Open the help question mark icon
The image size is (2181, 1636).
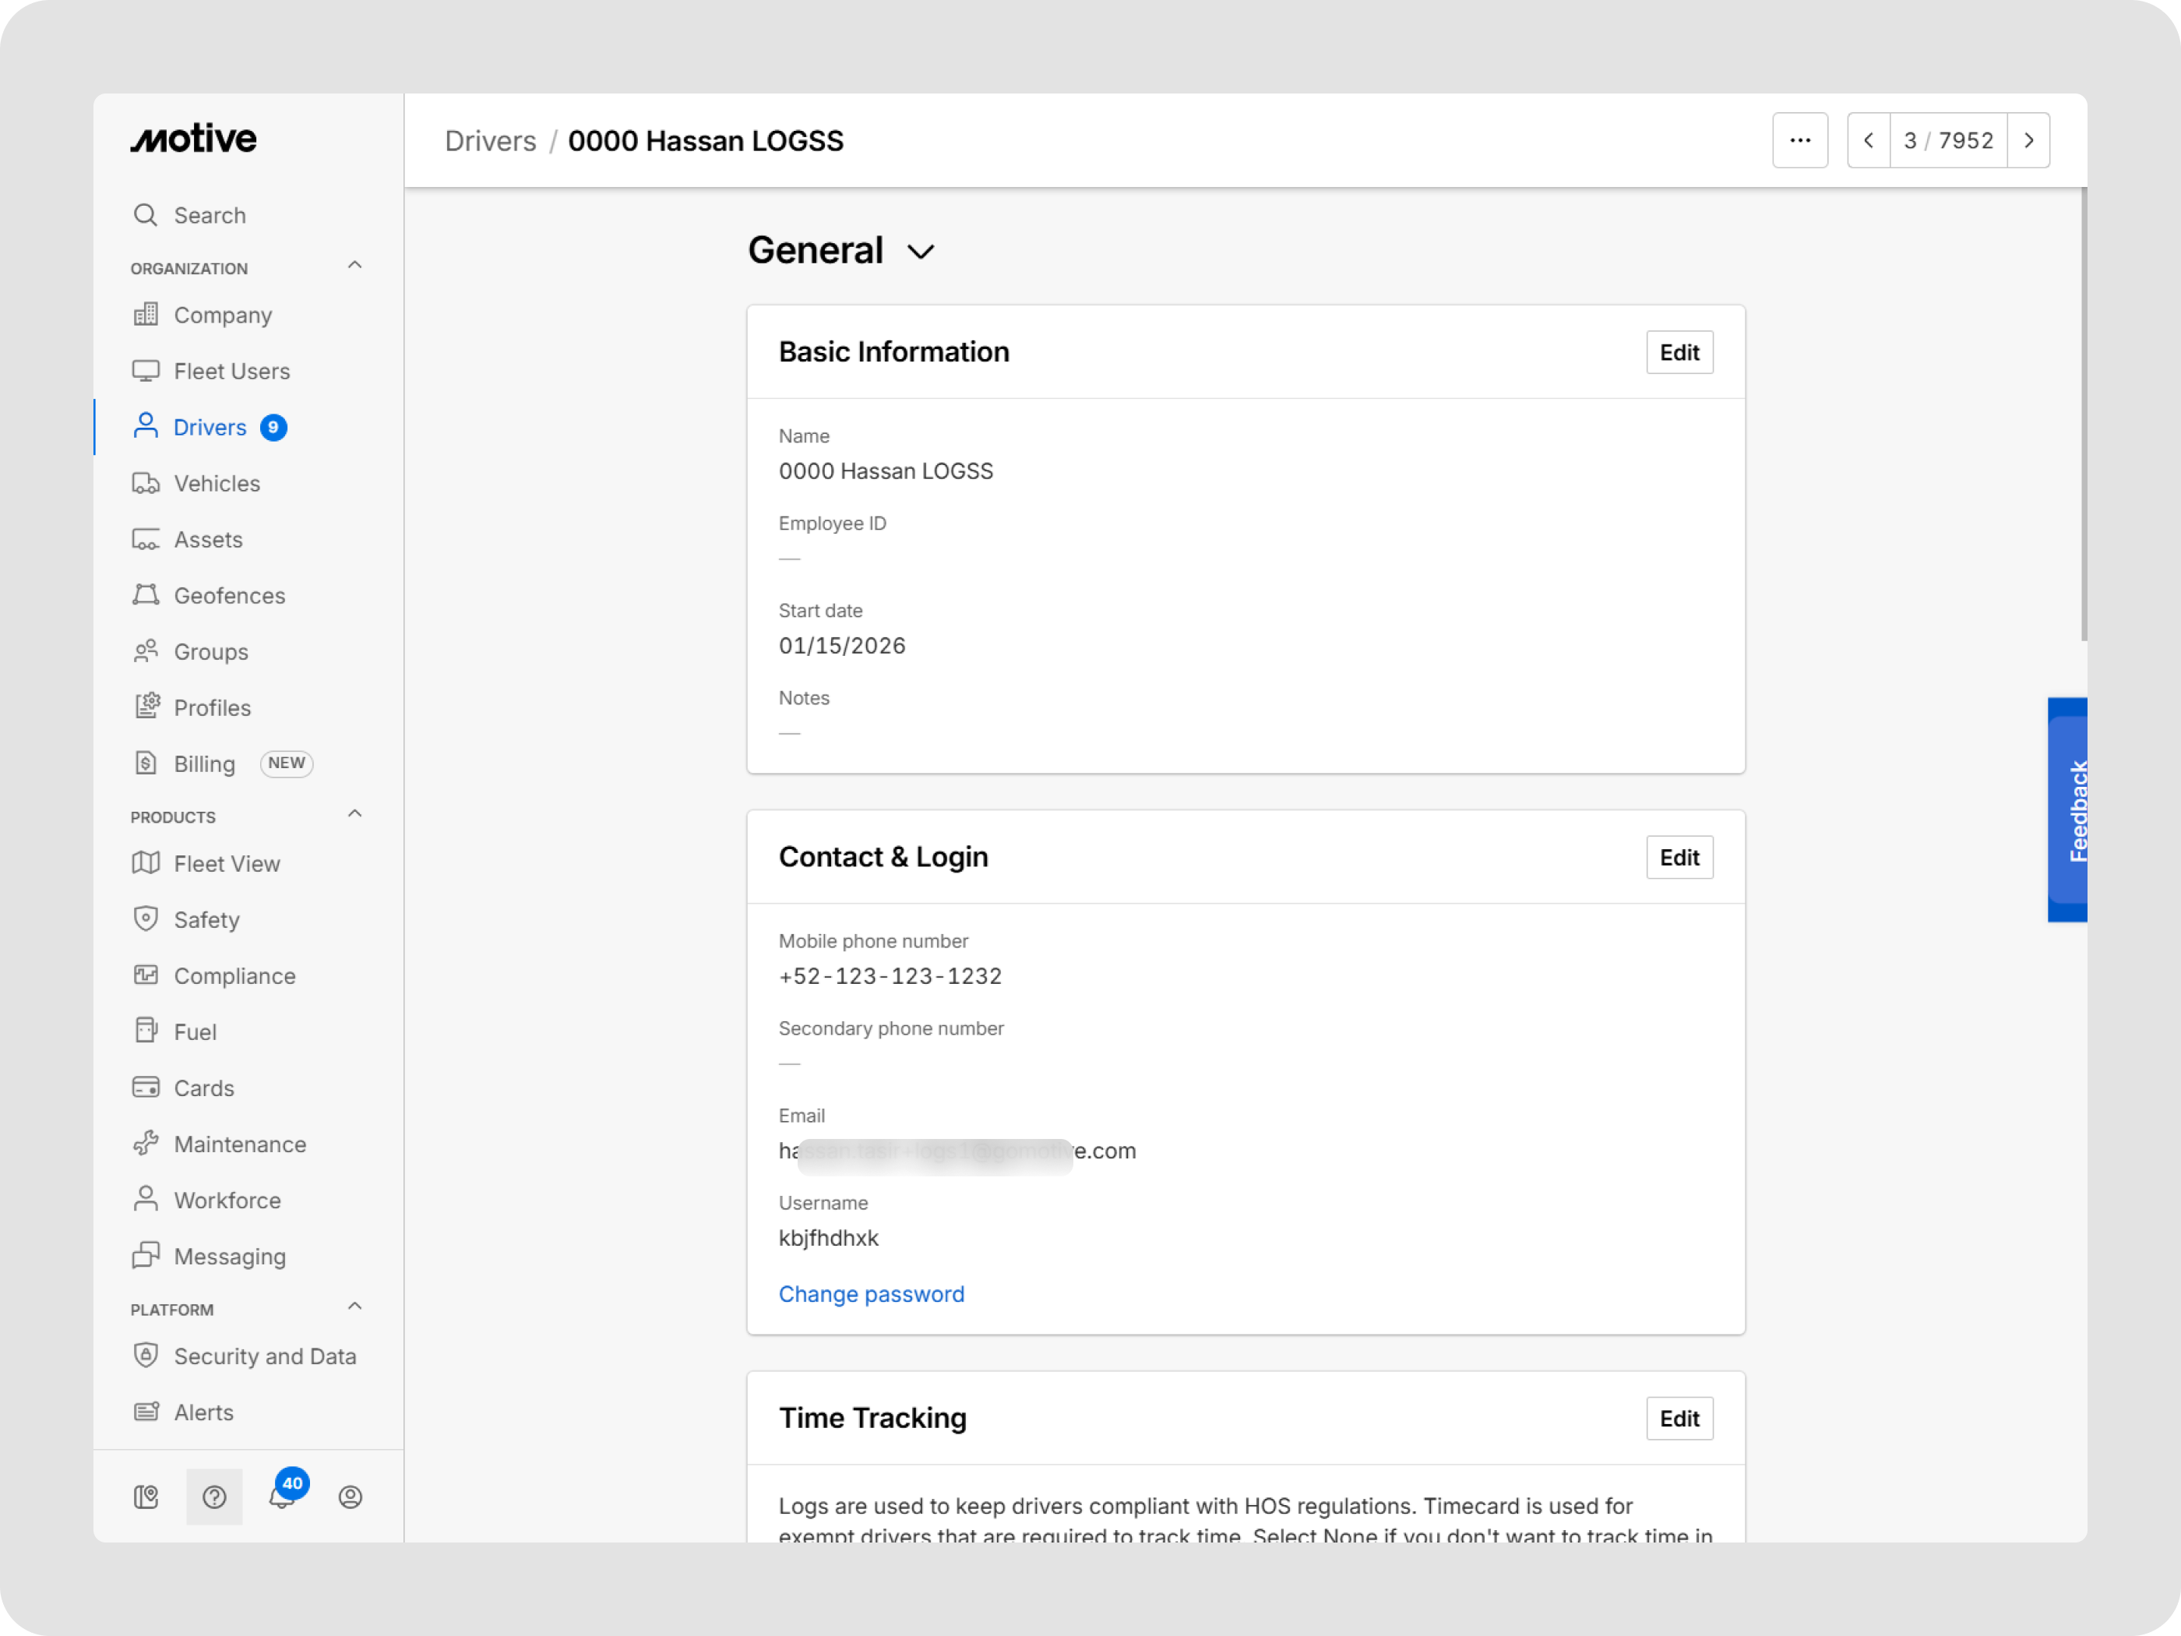[x=214, y=1497]
